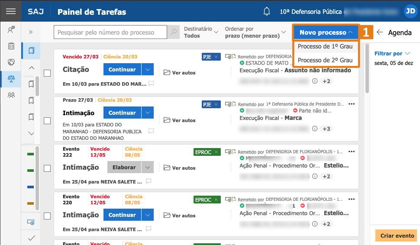This screenshot has width=420, height=245.
Task: Open the Continuar dropdown arrow on Evento 220
Action: click(148, 215)
